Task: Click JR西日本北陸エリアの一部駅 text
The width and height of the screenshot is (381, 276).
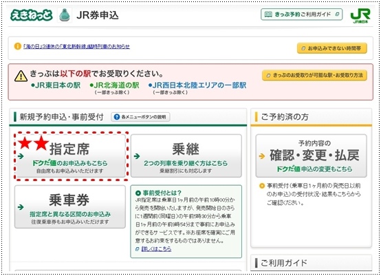Action: click(x=197, y=85)
